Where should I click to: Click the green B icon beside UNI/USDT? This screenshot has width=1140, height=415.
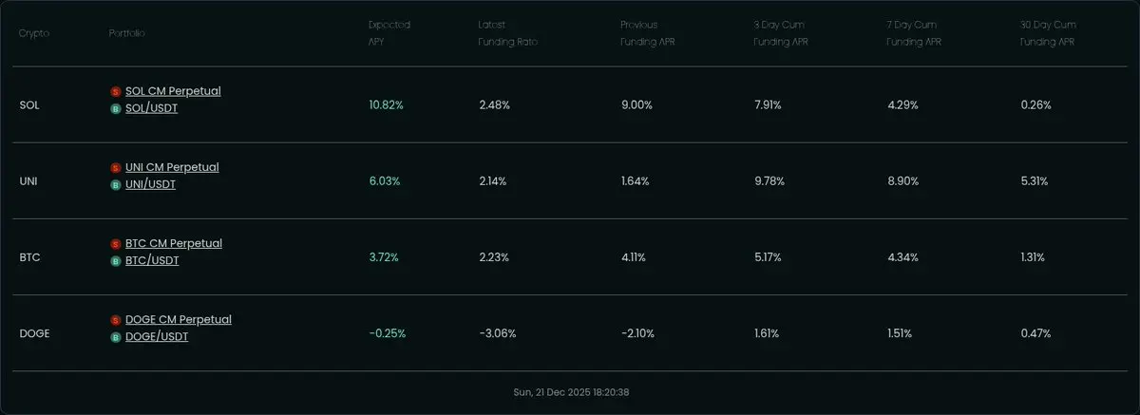click(116, 184)
